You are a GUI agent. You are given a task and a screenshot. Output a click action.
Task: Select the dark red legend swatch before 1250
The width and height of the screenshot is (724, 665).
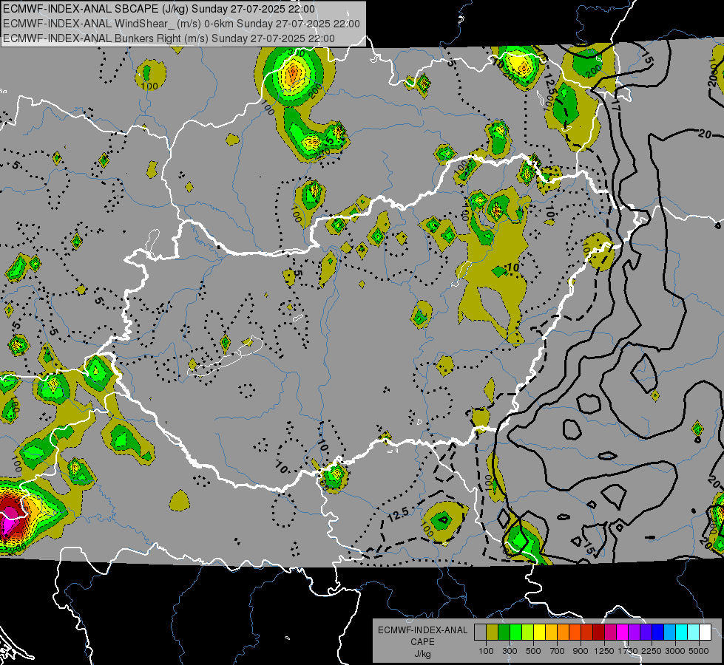[598, 632]
